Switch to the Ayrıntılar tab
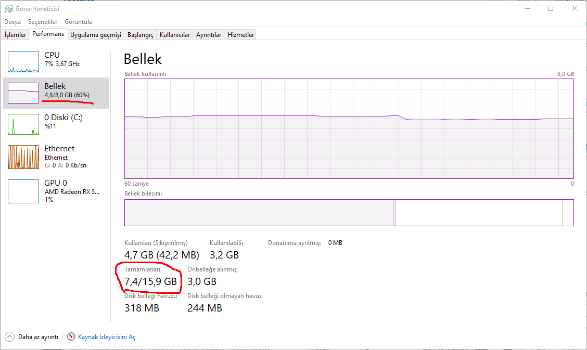 [209, 35]
